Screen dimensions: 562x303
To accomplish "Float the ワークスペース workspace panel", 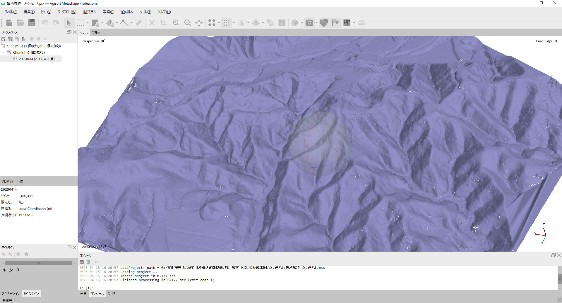I will click(x=69, y=32).
